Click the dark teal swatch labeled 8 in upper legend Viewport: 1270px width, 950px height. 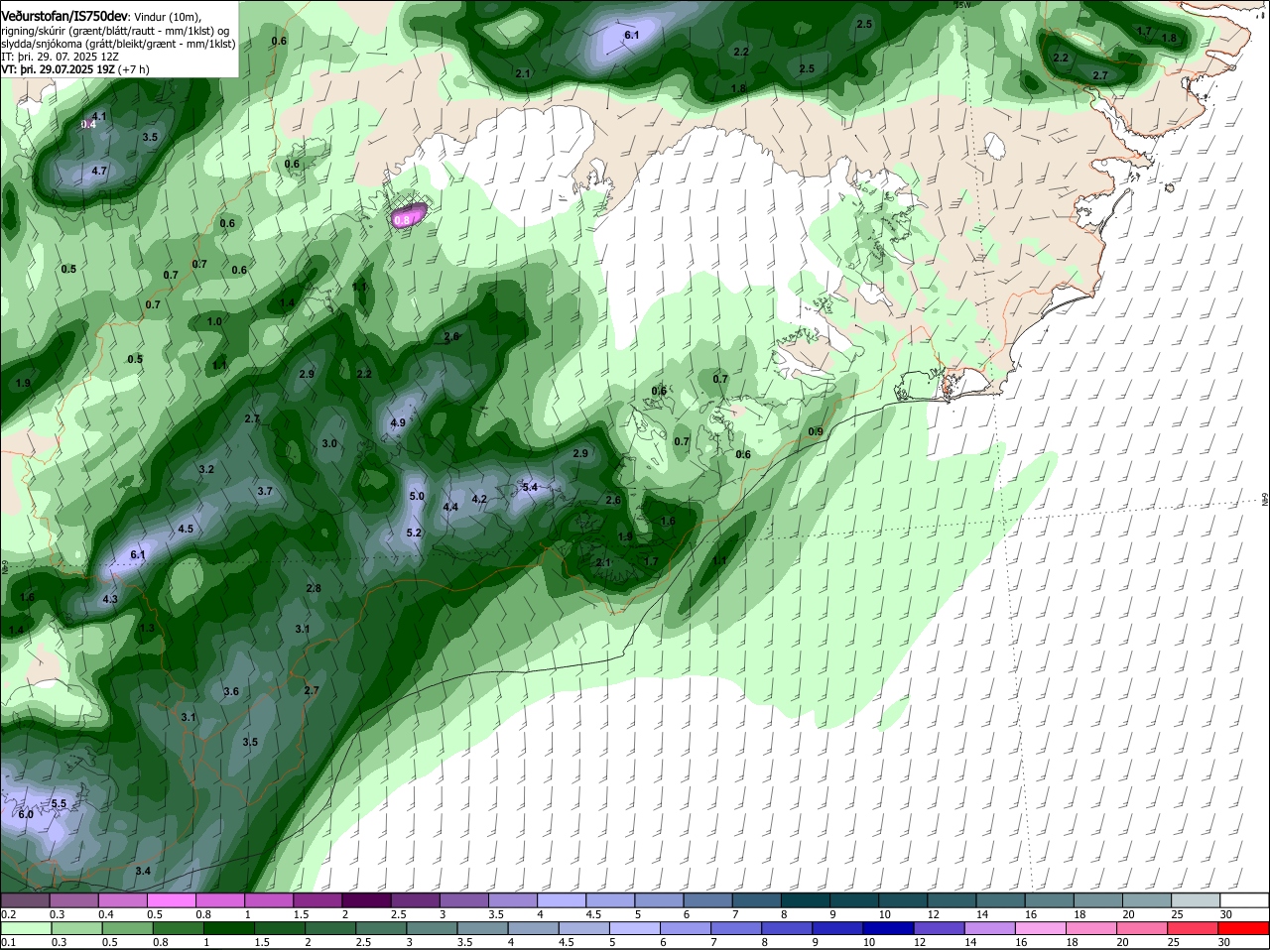click(x=805, y=900)
